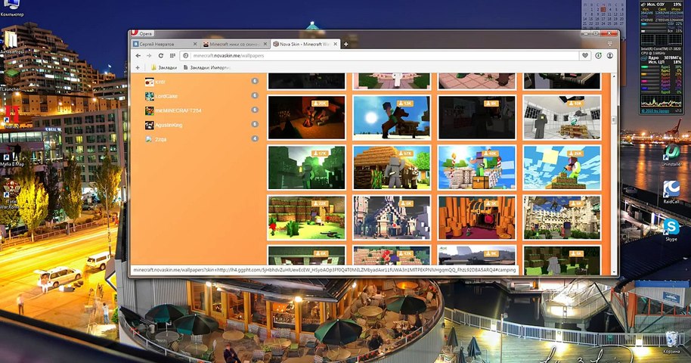
Task: Click the page vertical scrollbar handle
Action: [x=613, y=120]
